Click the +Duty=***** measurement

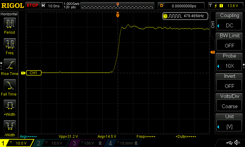click(x=186, y=137)
